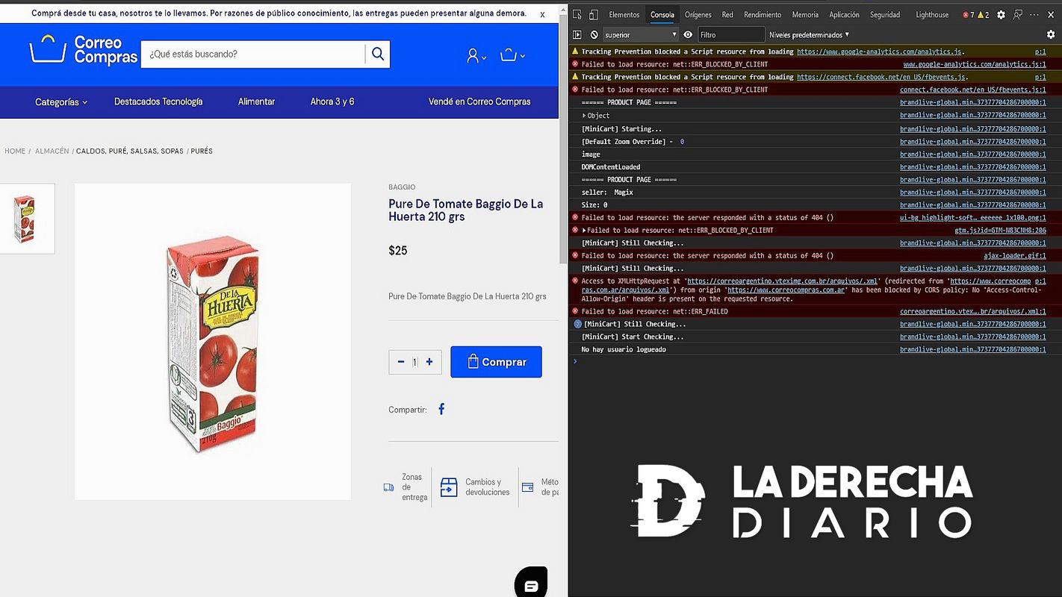Click Cambios y devoluciones box icon
Image resolution: width=1062 pixels, height=597 pixels.
pyautogui.click(x=448, y=487)
